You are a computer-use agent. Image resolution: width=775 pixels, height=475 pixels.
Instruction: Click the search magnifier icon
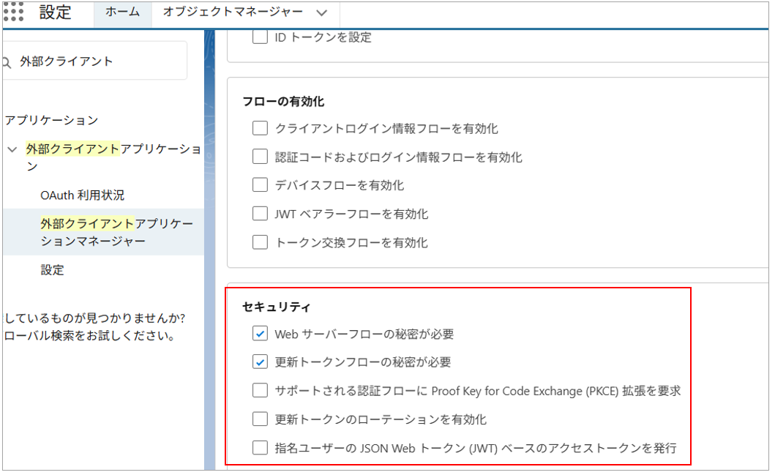pos(7,62)
